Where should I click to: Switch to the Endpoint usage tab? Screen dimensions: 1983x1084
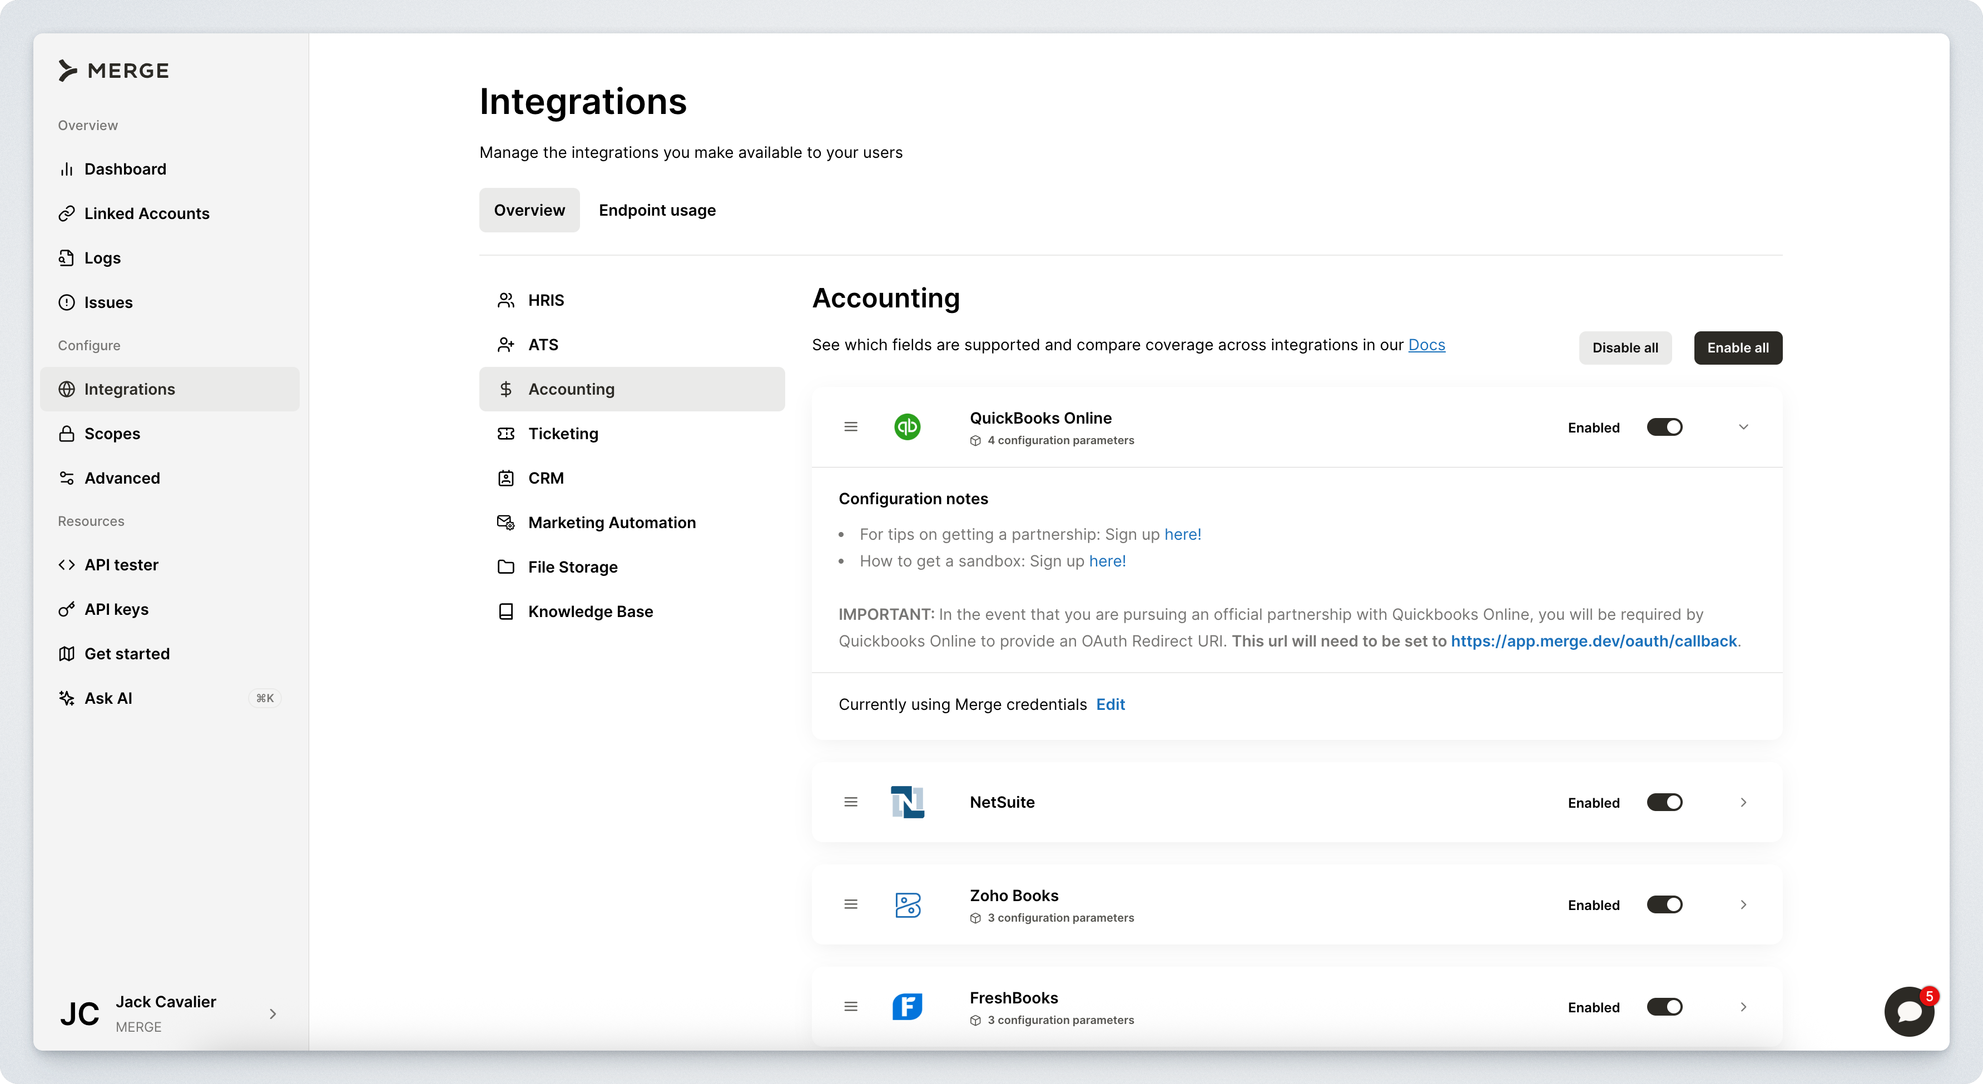point(657,210)
